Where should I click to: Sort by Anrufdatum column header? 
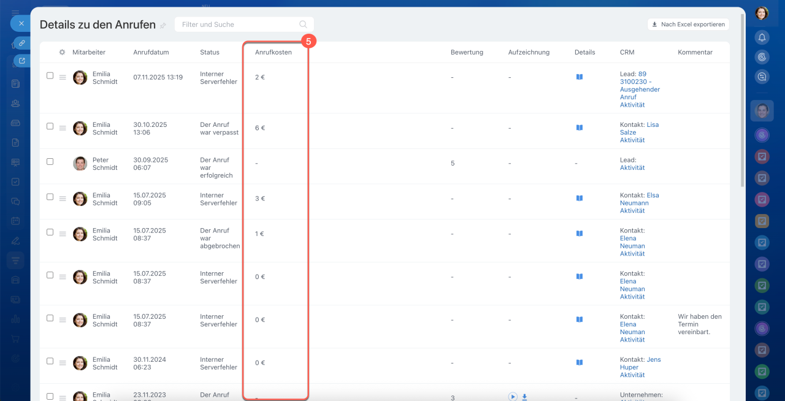151,52
